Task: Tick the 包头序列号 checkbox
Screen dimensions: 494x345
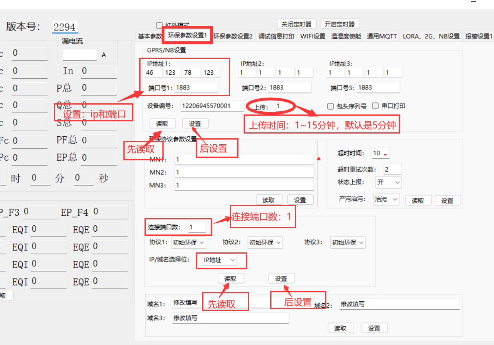Action: coord(330,106)
